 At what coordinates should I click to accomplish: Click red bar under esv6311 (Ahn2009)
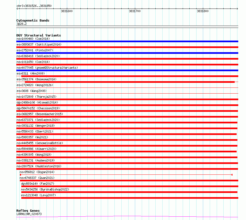(130, 76)
